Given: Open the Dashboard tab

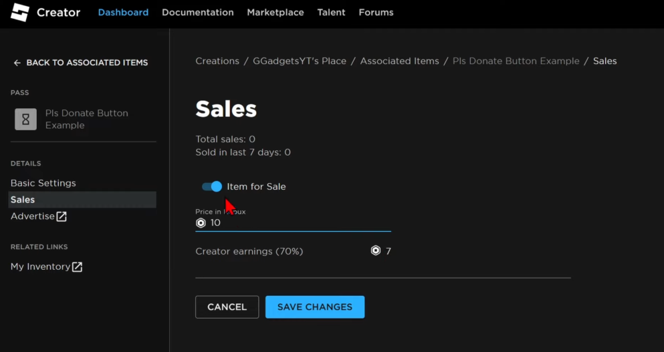Looking at the screenshot, I should [x=123, y=13].
